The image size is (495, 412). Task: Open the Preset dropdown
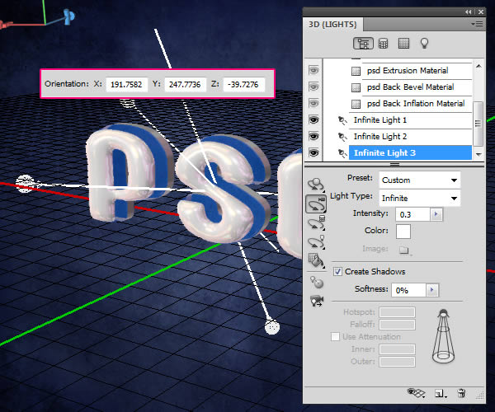pos(418,180)
